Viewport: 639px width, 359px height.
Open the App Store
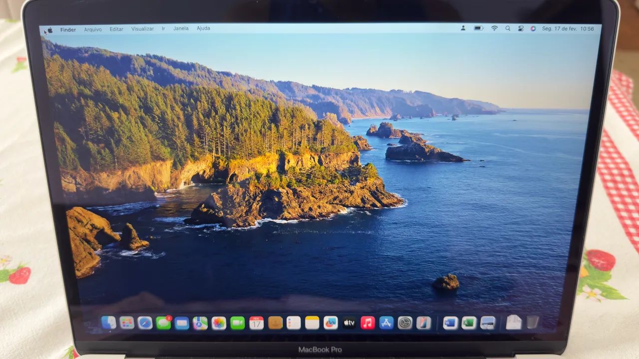click(x=386, y=323)
